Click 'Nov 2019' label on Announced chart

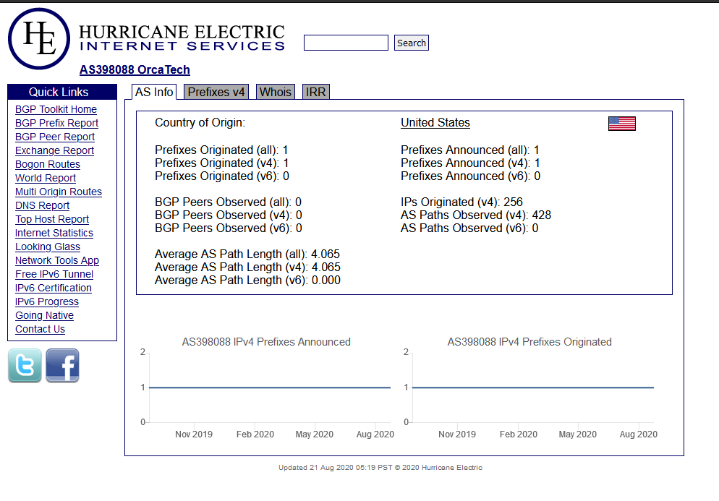pyautogui.click(x=194, y=434)
